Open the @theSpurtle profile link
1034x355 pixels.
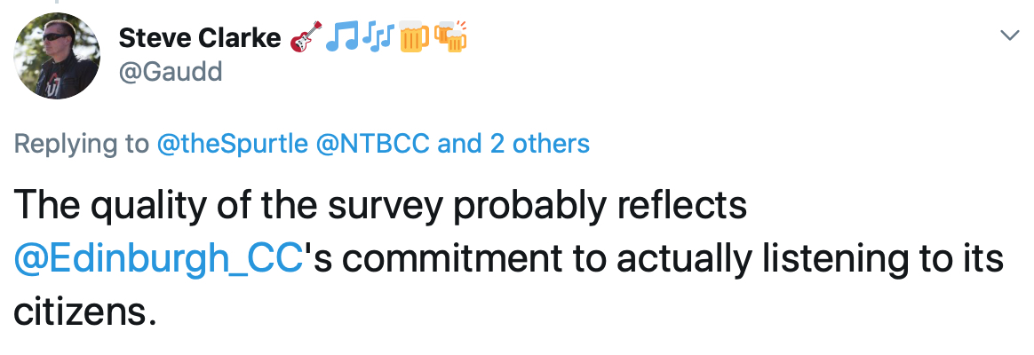232,144
